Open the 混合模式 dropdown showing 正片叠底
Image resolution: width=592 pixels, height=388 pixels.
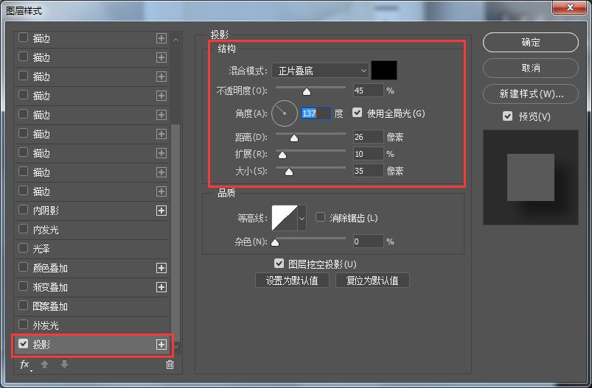coord(320,71)
